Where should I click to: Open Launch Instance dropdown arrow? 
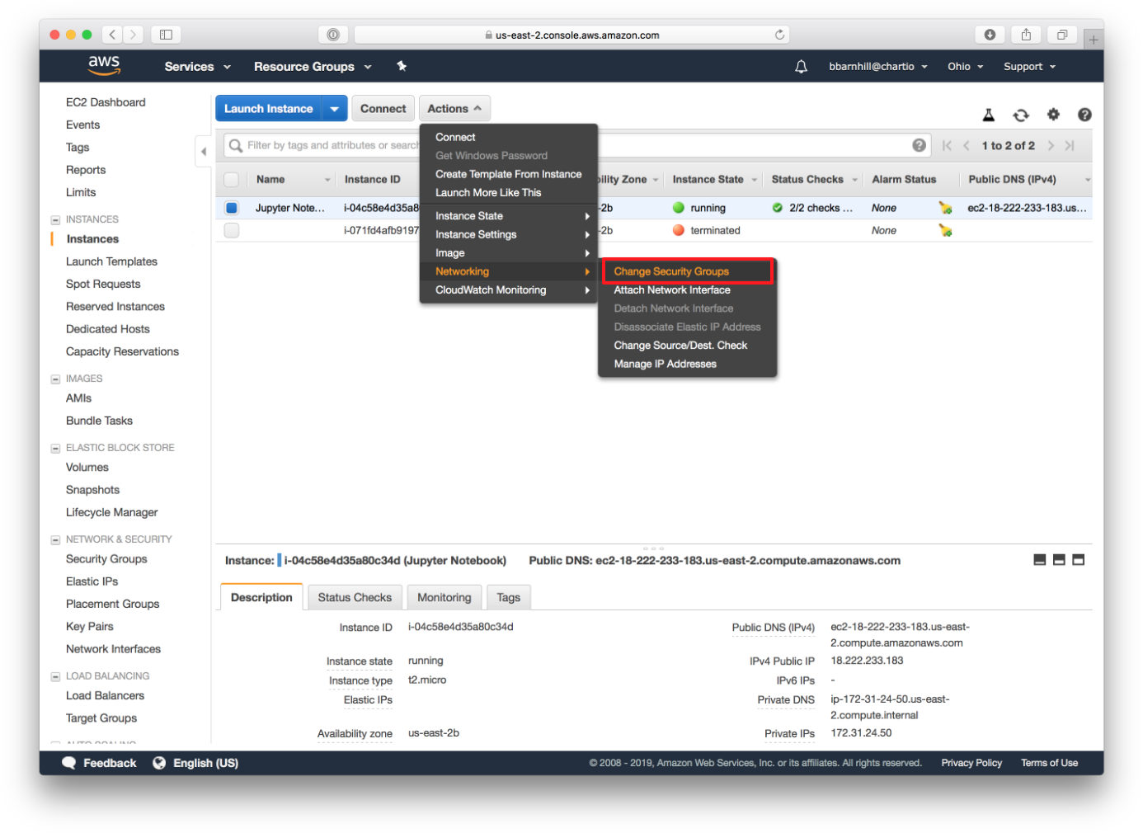click(334, 108)
